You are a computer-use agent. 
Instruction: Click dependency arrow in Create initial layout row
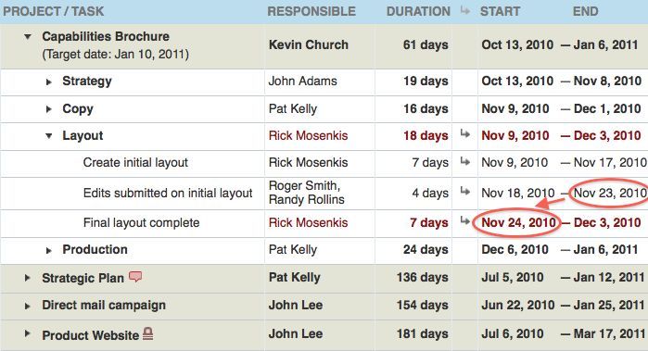465,161
